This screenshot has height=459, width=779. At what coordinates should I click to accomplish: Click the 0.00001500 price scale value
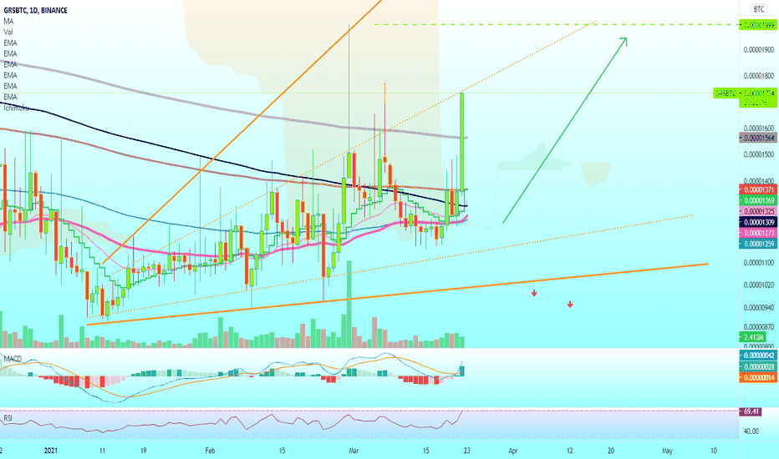click(759, 154)
